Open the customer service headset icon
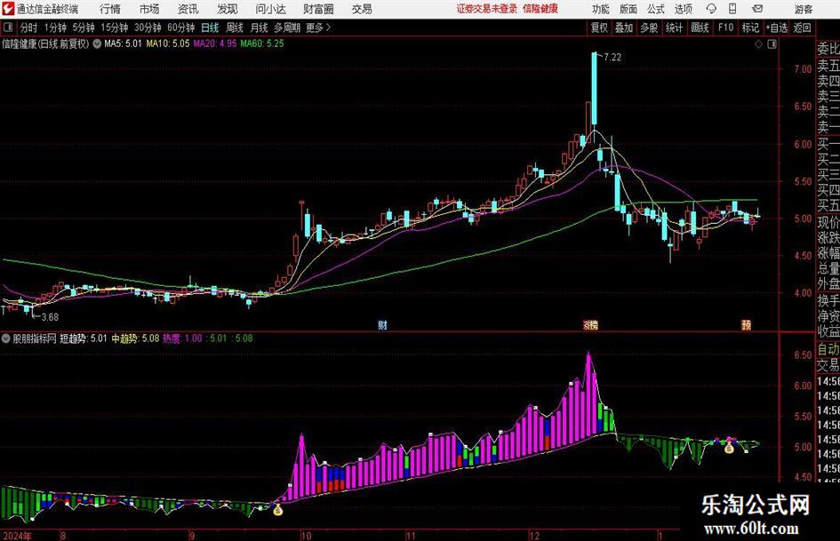 point(711,9)
